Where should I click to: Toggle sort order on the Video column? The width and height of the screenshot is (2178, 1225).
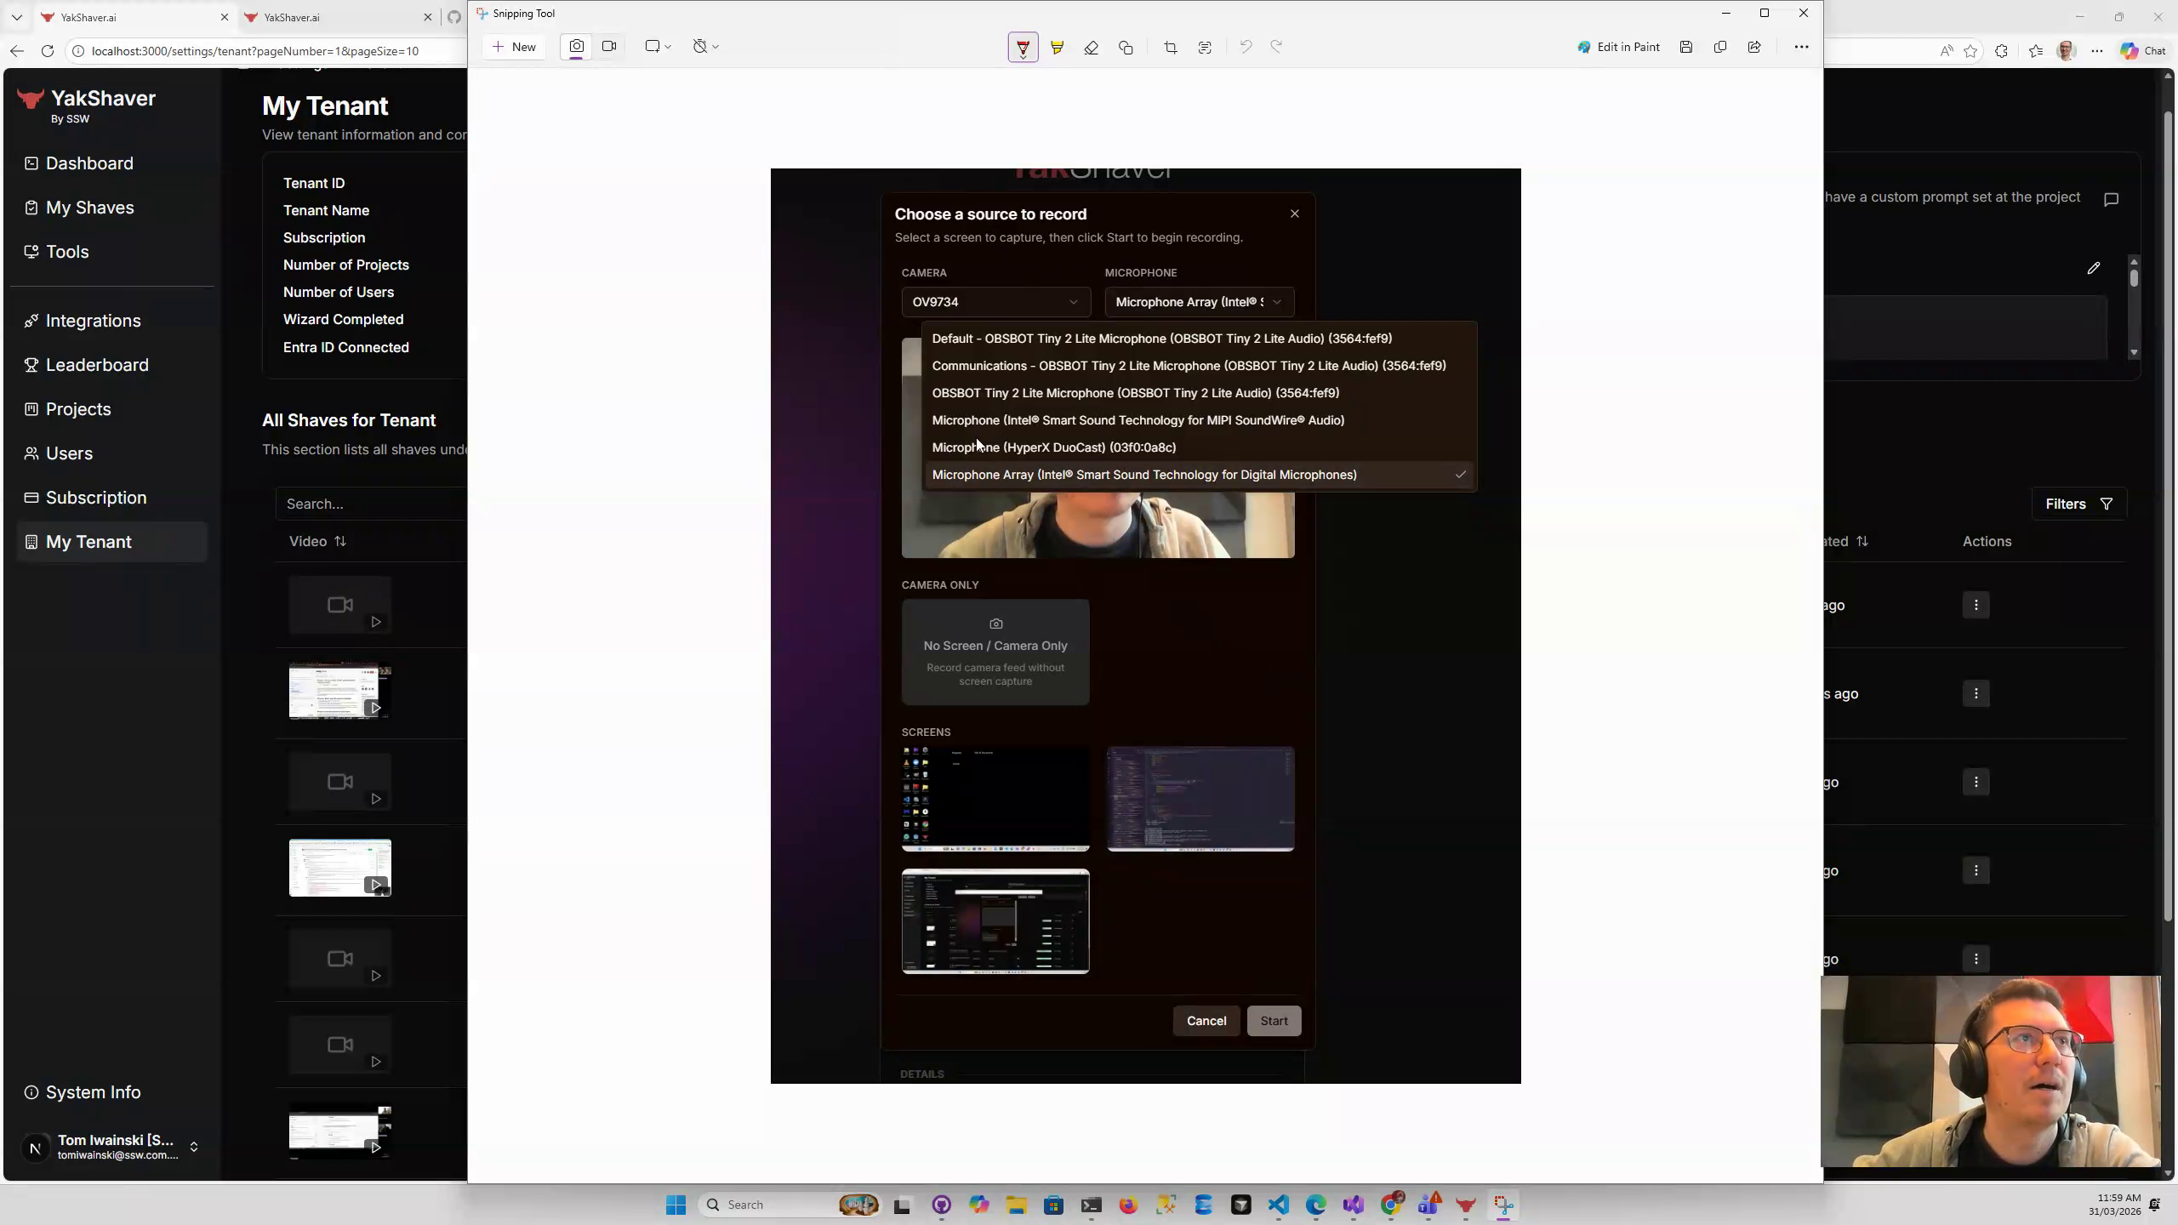pos(340,541)
